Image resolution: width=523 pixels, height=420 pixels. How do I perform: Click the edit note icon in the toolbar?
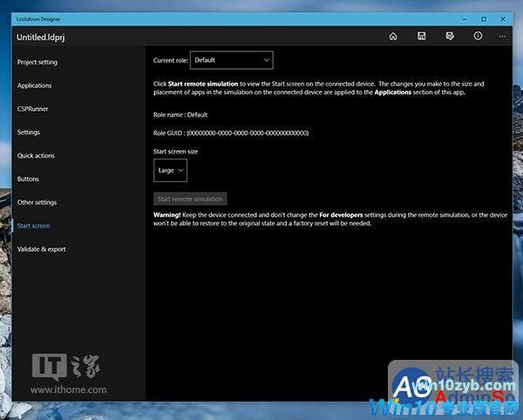point(449,37)
